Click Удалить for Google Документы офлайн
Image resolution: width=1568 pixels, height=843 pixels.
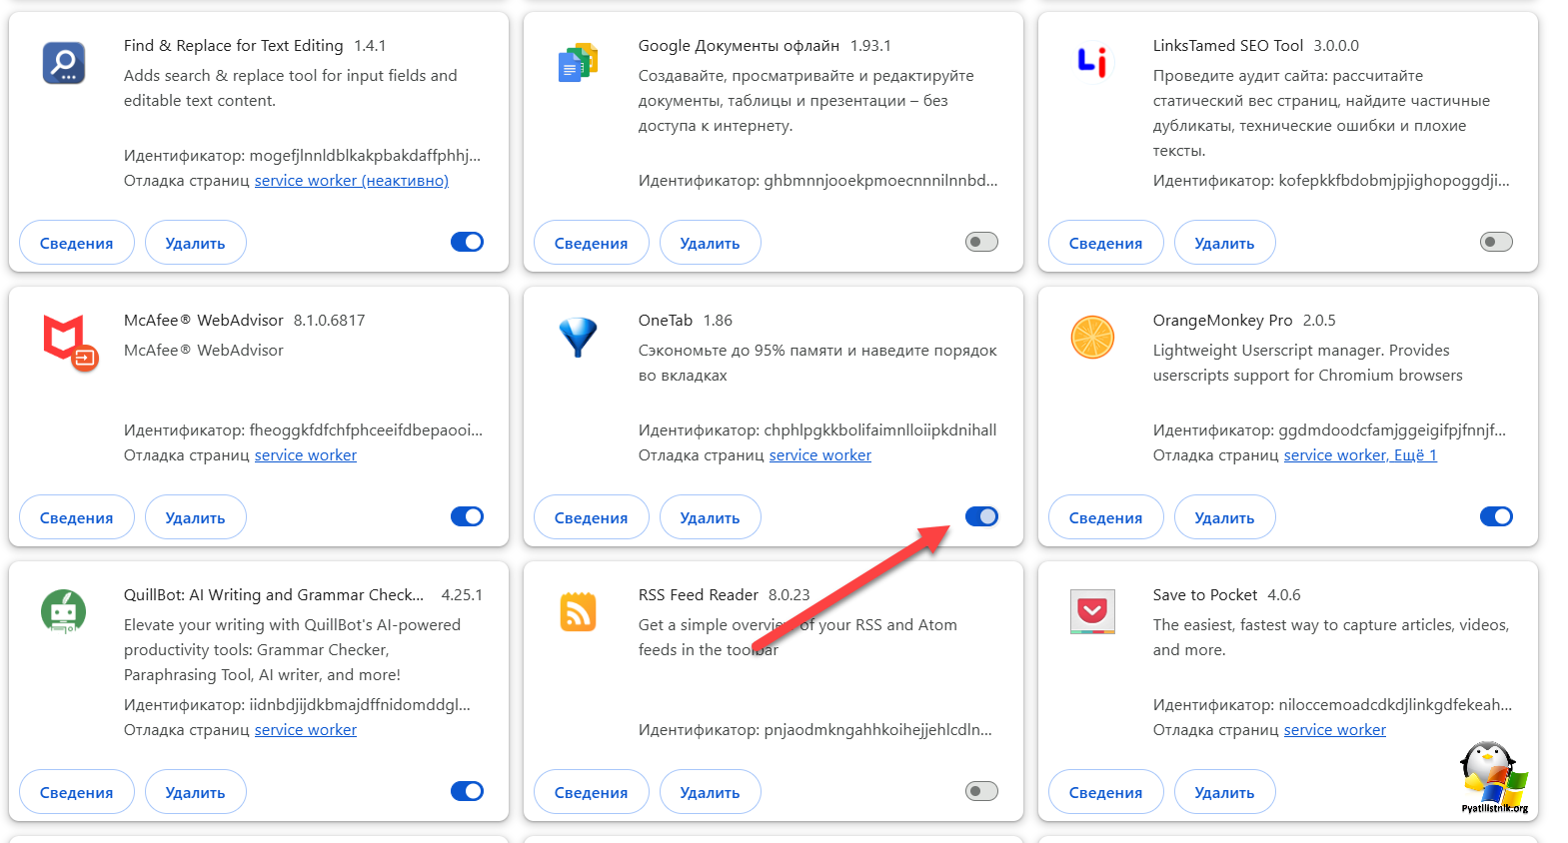pyautogui.click(x=711, y=243)
